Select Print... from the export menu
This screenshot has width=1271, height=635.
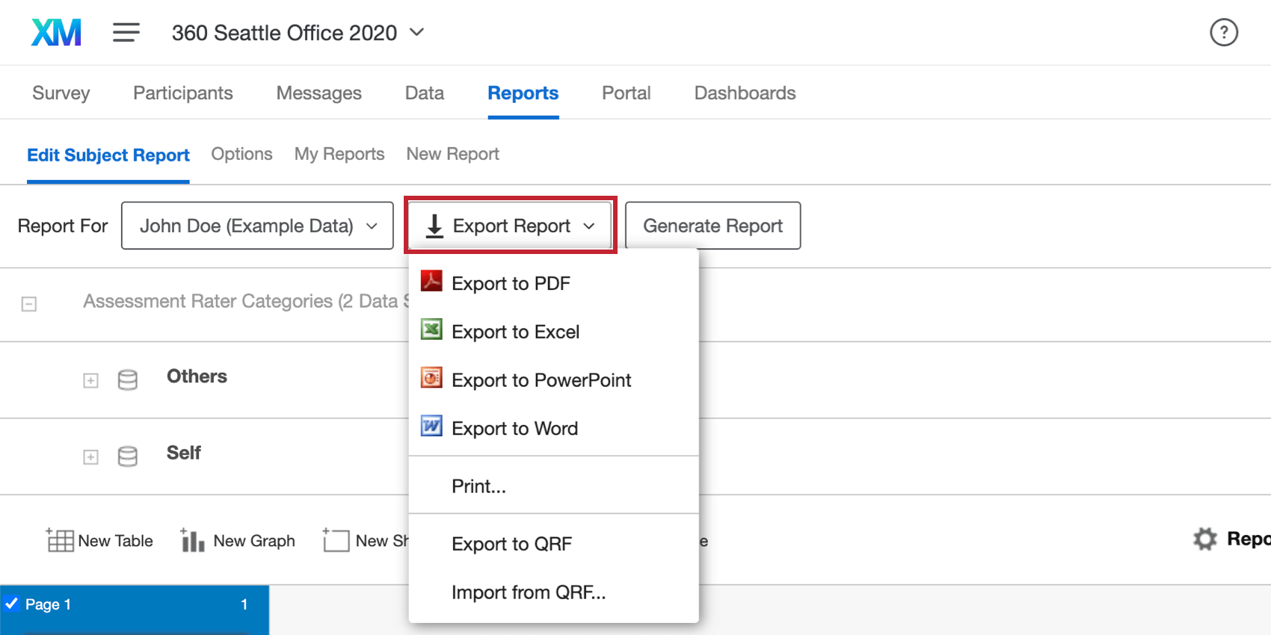click(553, 486)
